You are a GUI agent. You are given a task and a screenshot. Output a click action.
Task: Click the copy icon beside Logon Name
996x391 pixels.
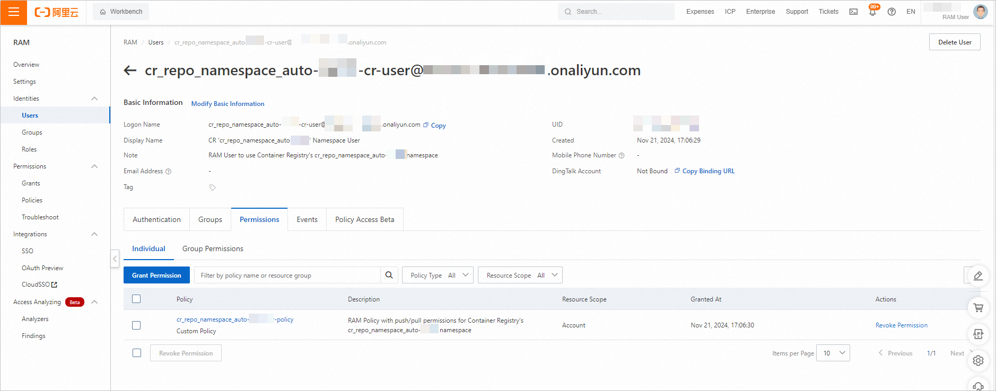[x=426, y=125]
